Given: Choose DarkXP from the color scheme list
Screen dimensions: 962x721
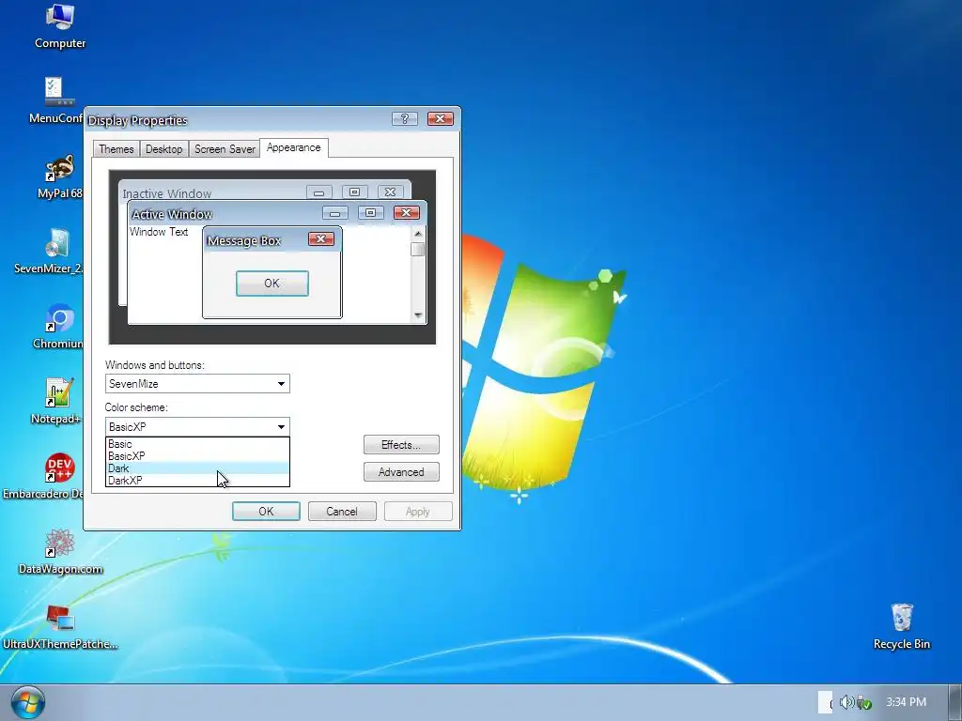Looking at the screenshot, I should point(197,481).
